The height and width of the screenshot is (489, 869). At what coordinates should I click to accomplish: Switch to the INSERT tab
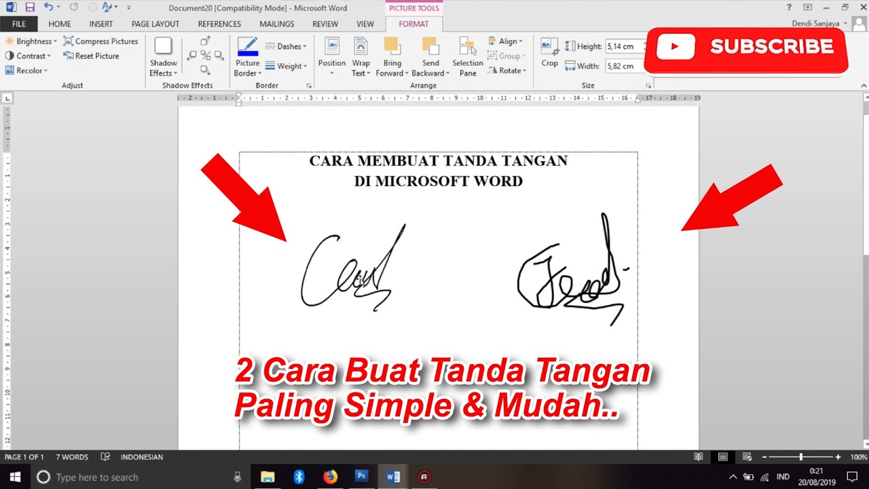point(101,24)
